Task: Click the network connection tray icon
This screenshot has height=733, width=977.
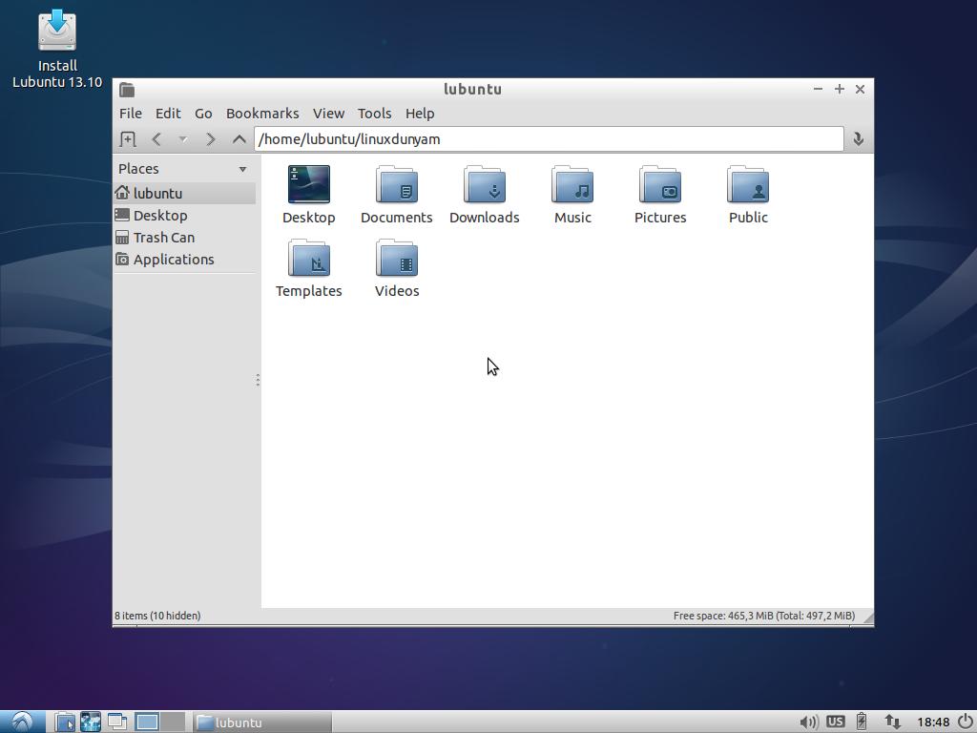Action: (892, 722)
